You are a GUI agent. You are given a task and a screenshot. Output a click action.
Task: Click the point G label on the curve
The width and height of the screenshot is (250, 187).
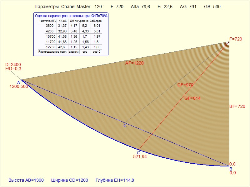pos(139,153)
